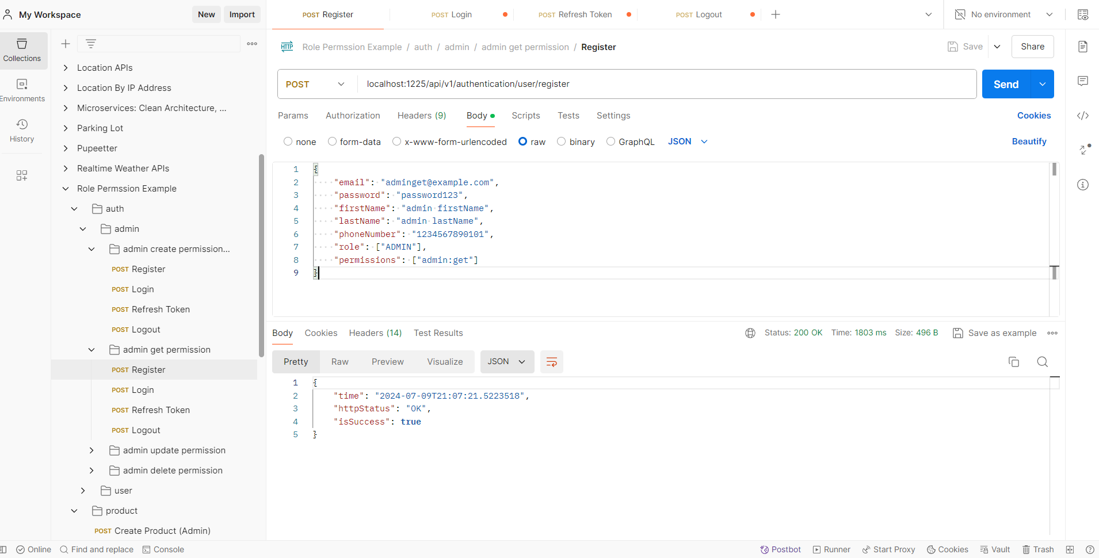Click the New button
Image resolution: width=1099 pixels, height=558 pixels.
pyautogui.click(x=207, y=14)
